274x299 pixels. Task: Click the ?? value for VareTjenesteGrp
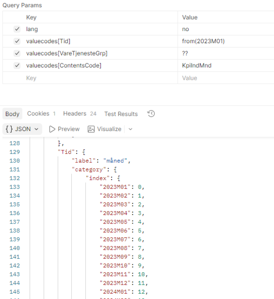click(x=185, y=54)
